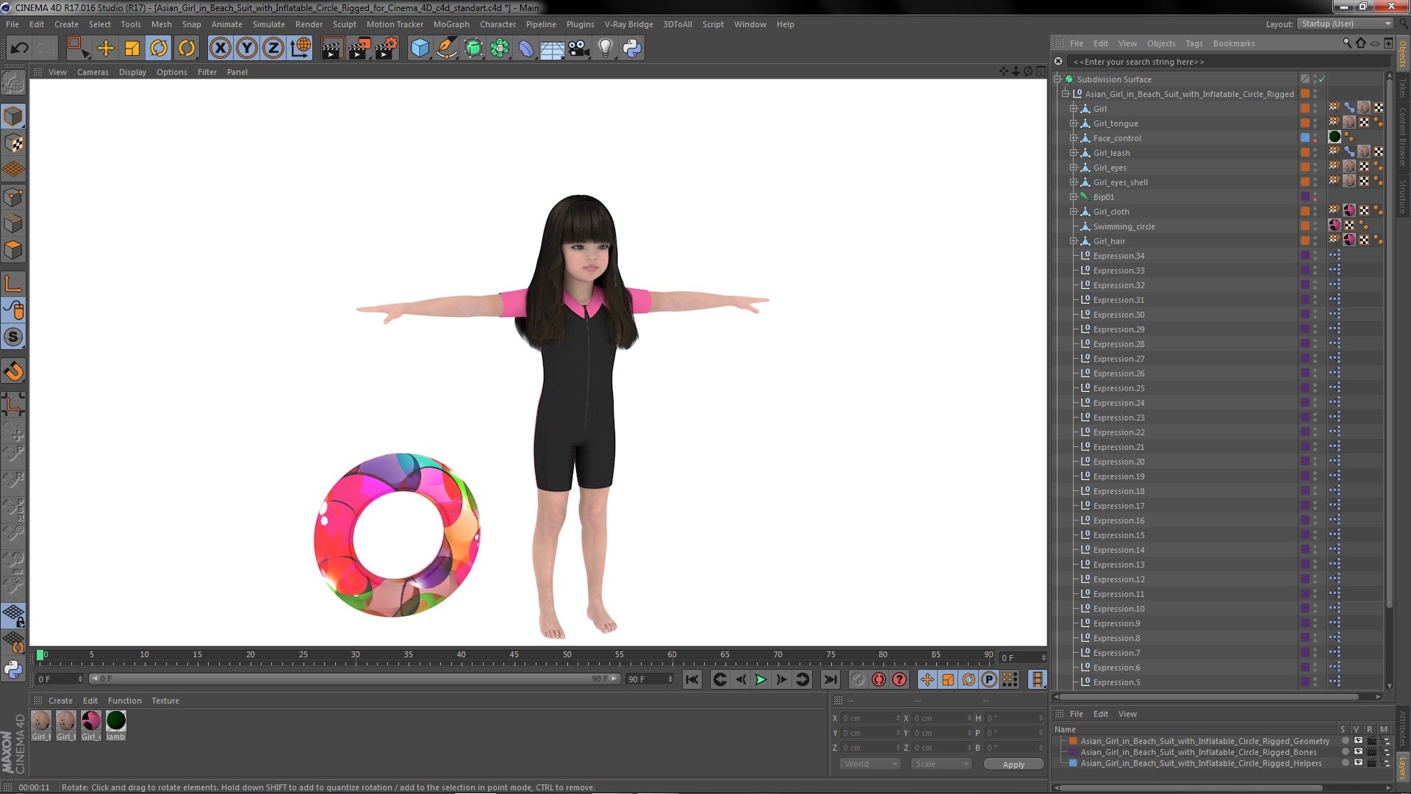Screen dimensions: 1411x794
Task: Go to end of animation
Action: coord(830,679)
